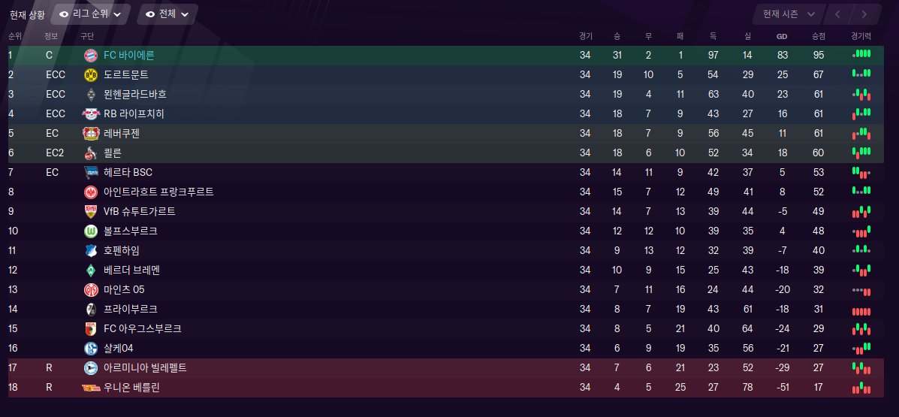Toggle the eye icon beside 리그 순위
Viewport: 899px width, 417px height.
point(64,14)
